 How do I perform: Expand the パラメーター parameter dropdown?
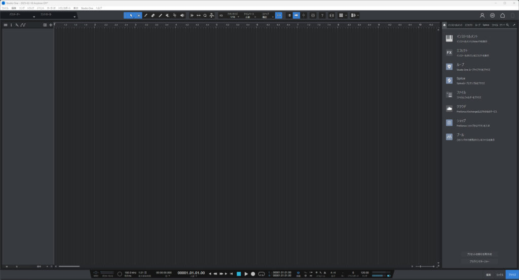tap(19, 16)
